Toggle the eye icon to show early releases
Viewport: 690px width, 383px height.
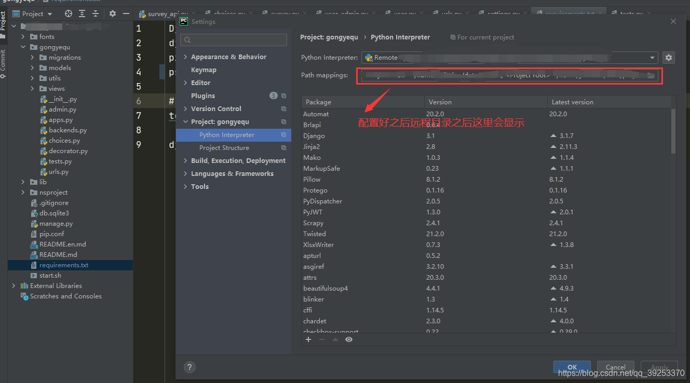(349, 339)
